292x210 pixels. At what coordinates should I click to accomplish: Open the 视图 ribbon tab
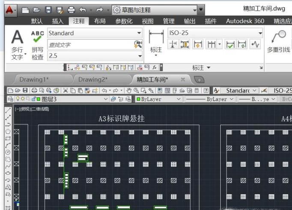tap(148, 21)
